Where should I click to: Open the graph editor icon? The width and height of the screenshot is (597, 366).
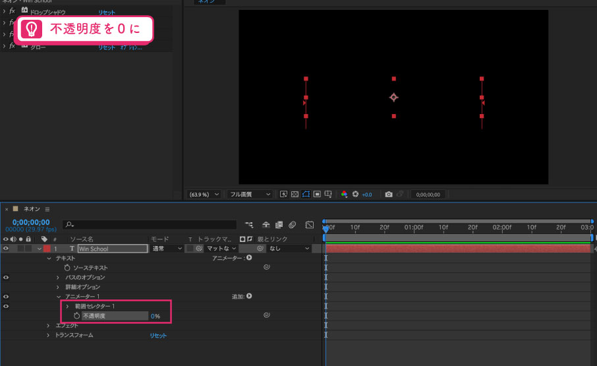(310, 225)
